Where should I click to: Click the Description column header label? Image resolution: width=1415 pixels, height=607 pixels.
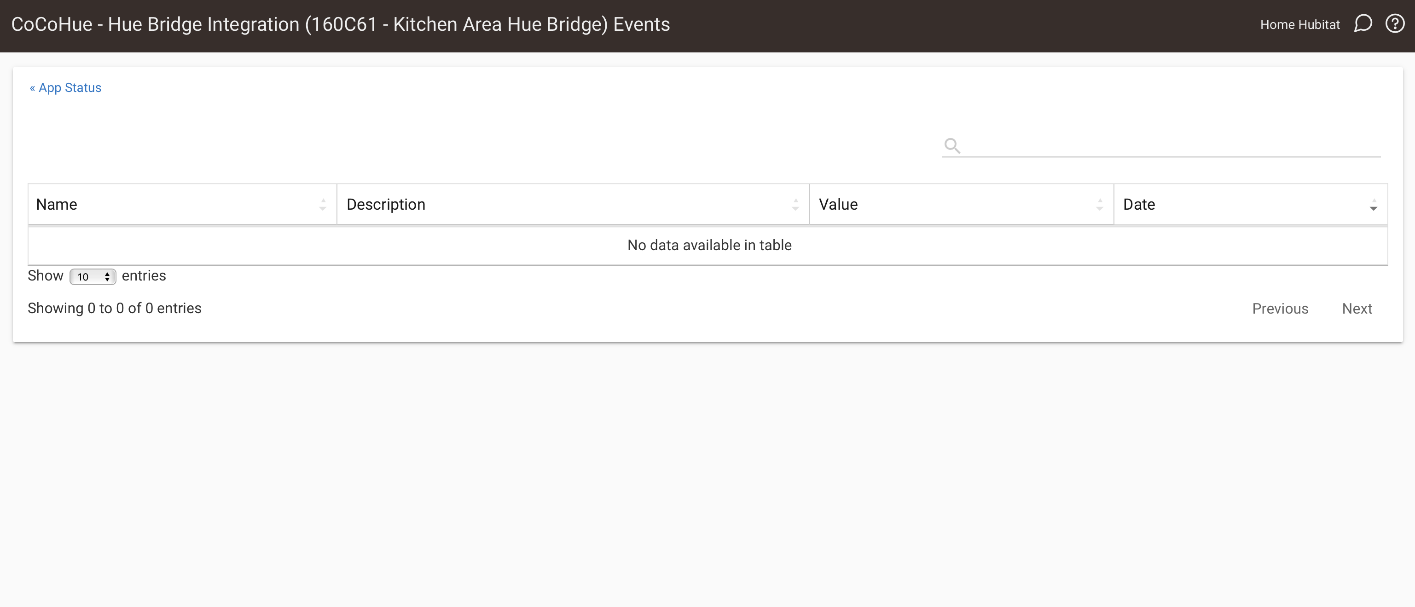(386, 205)
